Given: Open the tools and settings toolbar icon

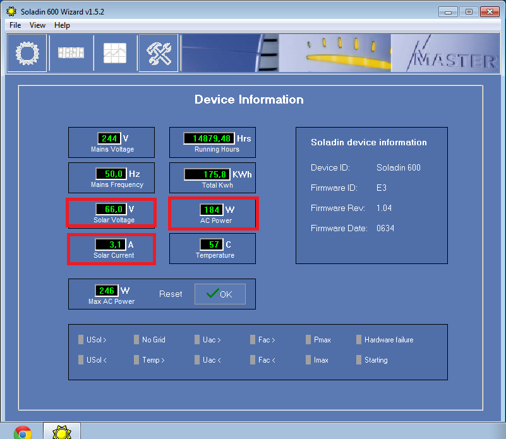Looking at the screenshot, I should point(159,53).
